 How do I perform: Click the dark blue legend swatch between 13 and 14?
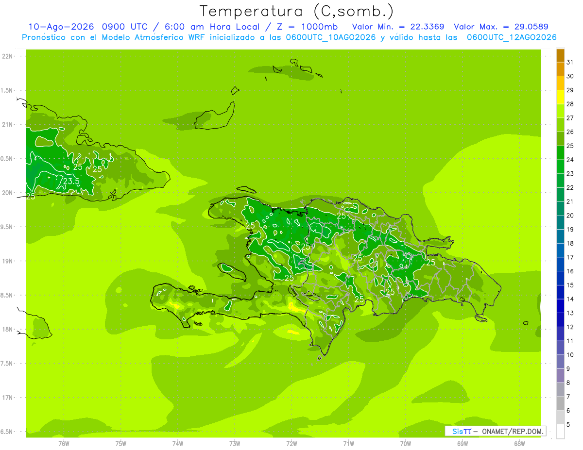560,306
